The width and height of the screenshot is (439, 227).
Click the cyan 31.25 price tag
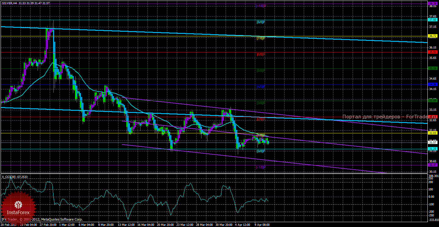coord(433,149)
